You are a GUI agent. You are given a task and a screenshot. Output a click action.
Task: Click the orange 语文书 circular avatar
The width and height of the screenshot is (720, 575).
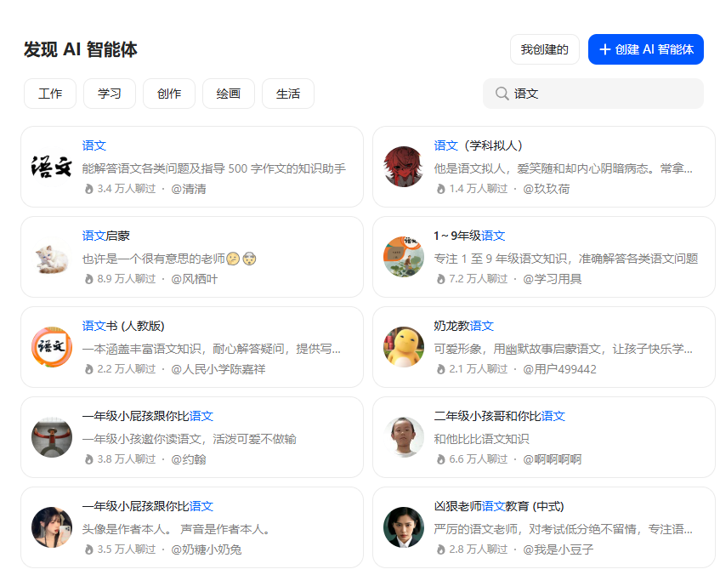pyautogui.click(x=52, y=347)
